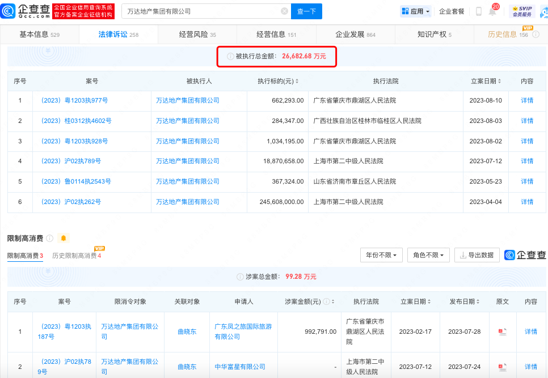Image resolution: width=548 pixels, height=378 pixels.
Task: Click the orange bell beside 限制高消费
Action: 64,238
